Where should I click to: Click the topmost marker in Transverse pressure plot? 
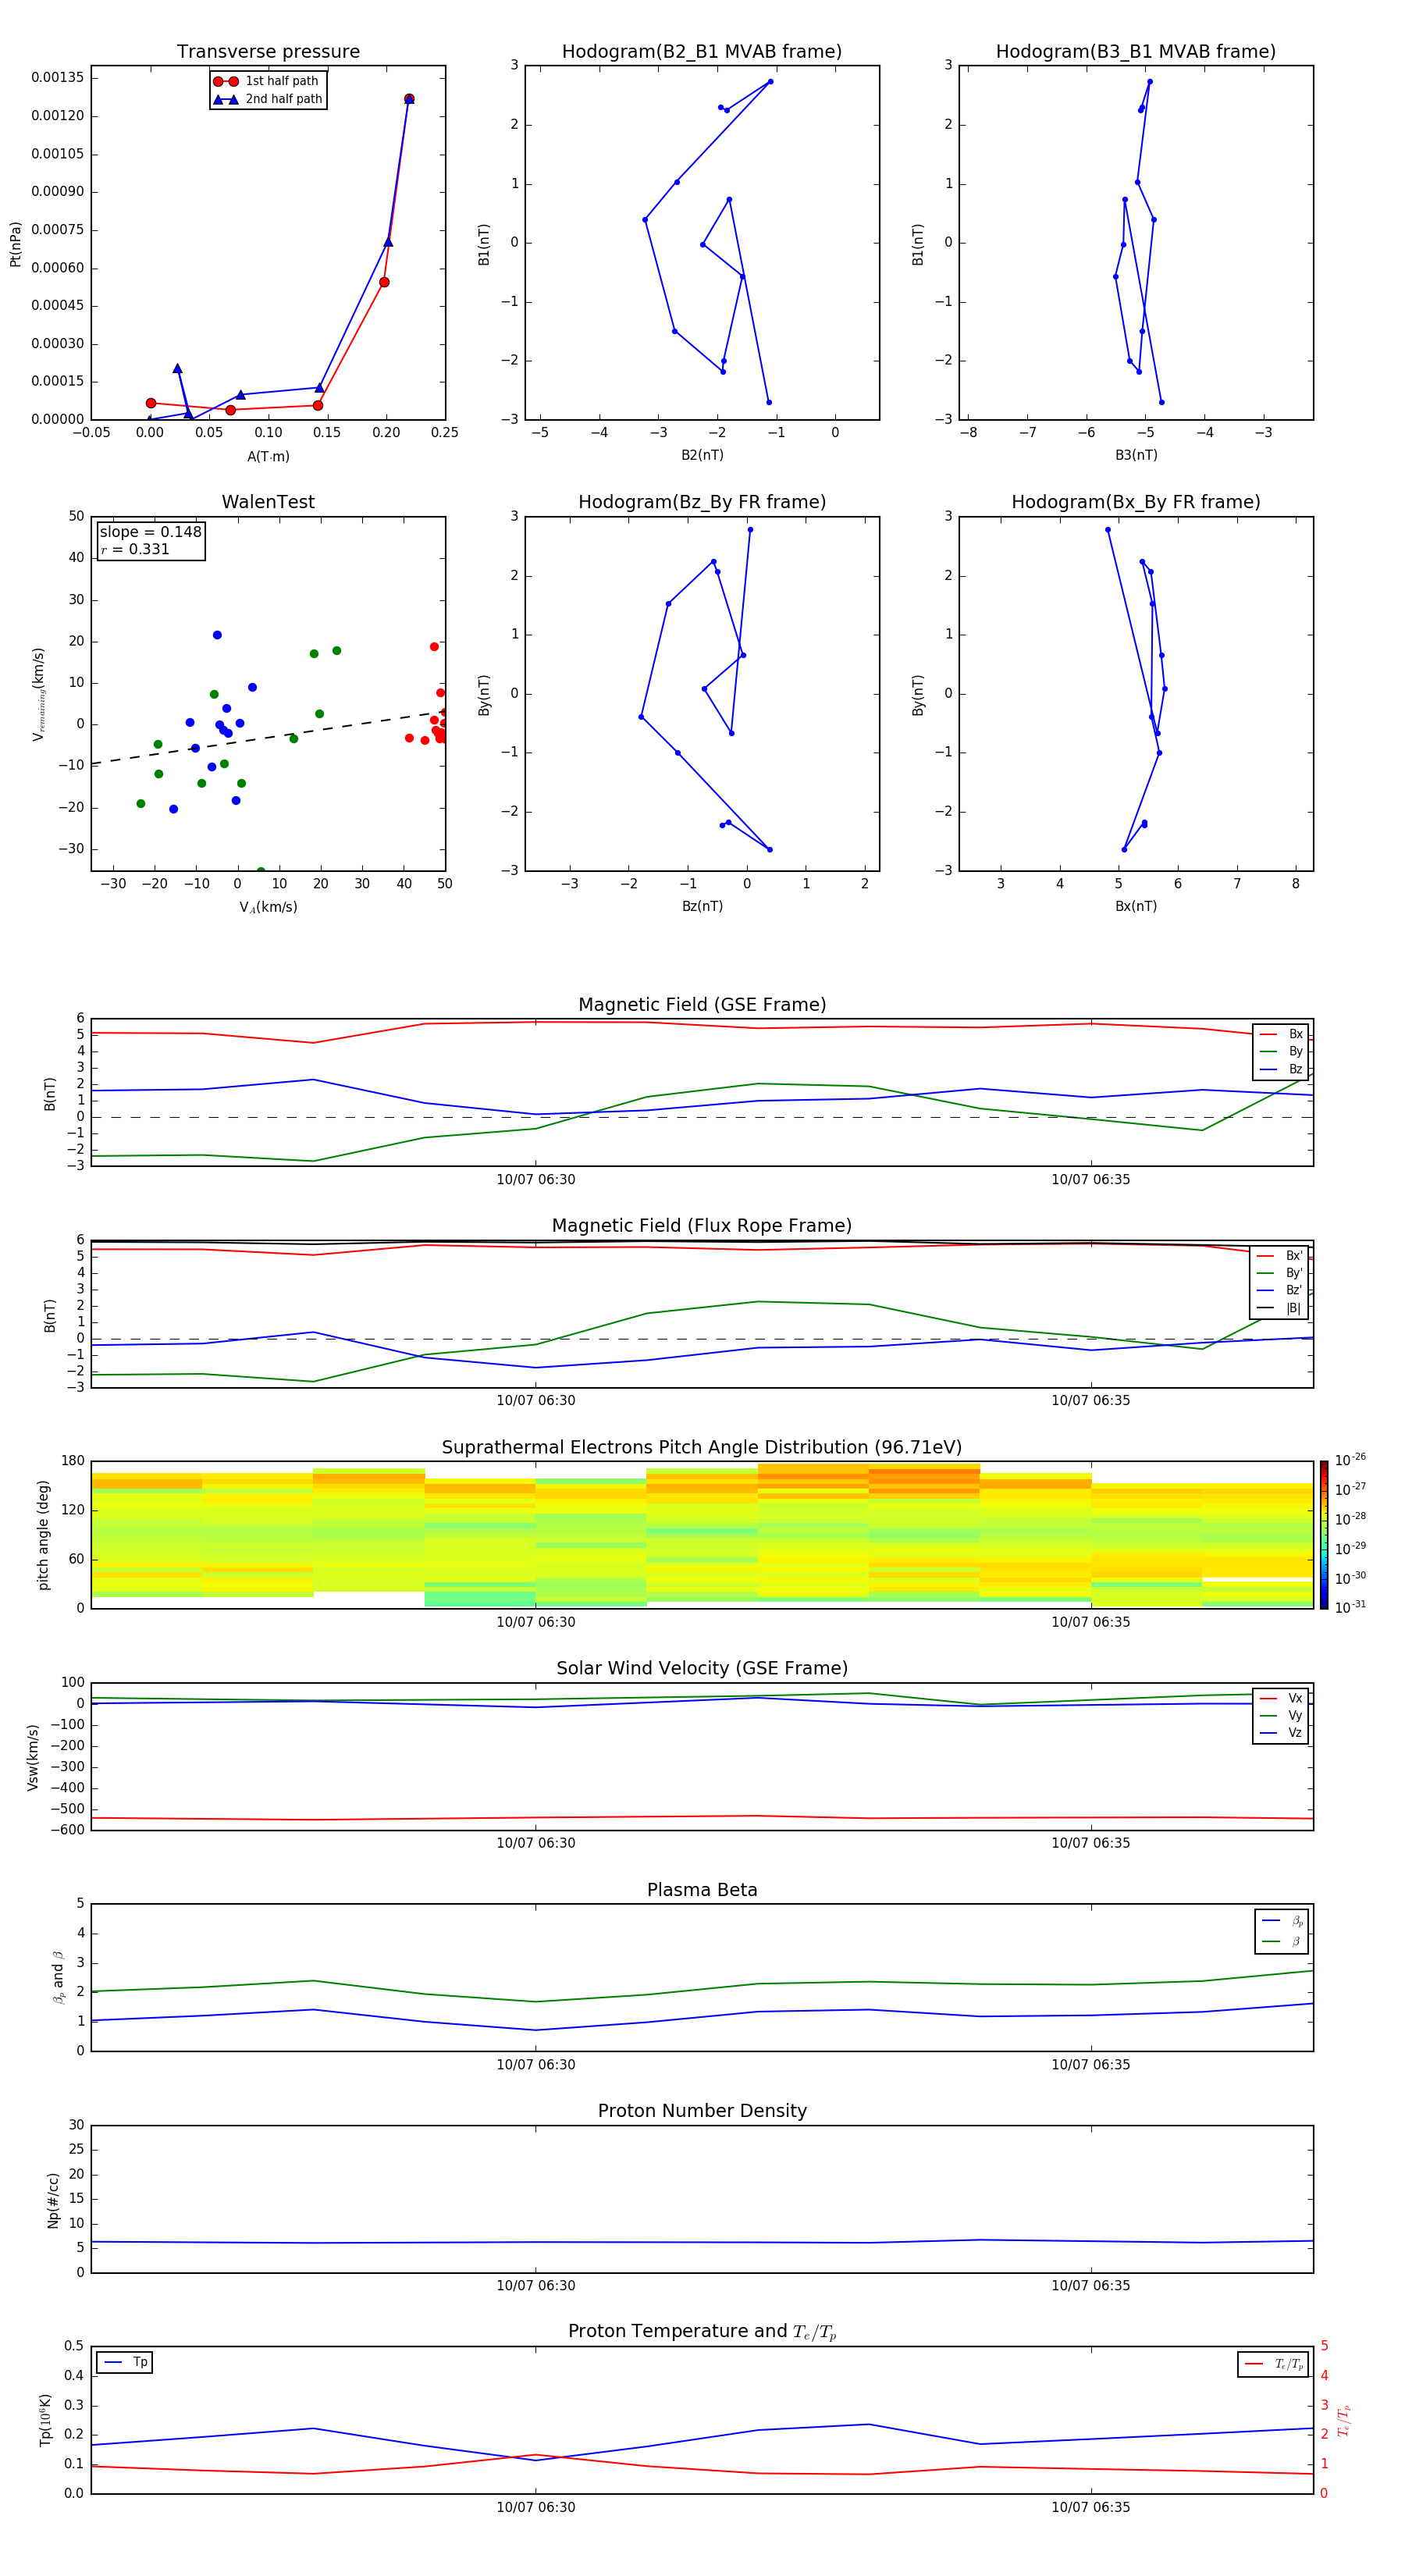click(x=409, y=98)
